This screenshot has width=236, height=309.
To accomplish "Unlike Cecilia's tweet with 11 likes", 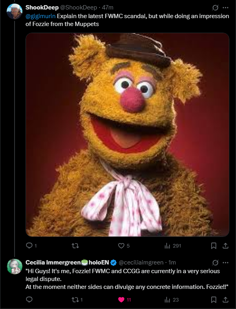I will [122, 300].
